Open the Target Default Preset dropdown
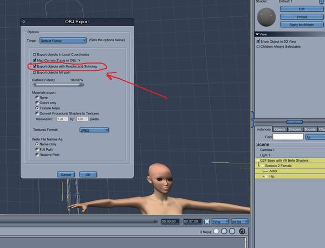 (63, 41)
